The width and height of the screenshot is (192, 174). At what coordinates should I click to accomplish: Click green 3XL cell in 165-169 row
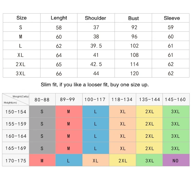pos(176,148)
